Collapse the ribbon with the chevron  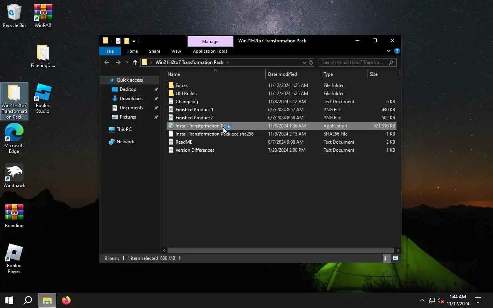click(x=389, y=51)
